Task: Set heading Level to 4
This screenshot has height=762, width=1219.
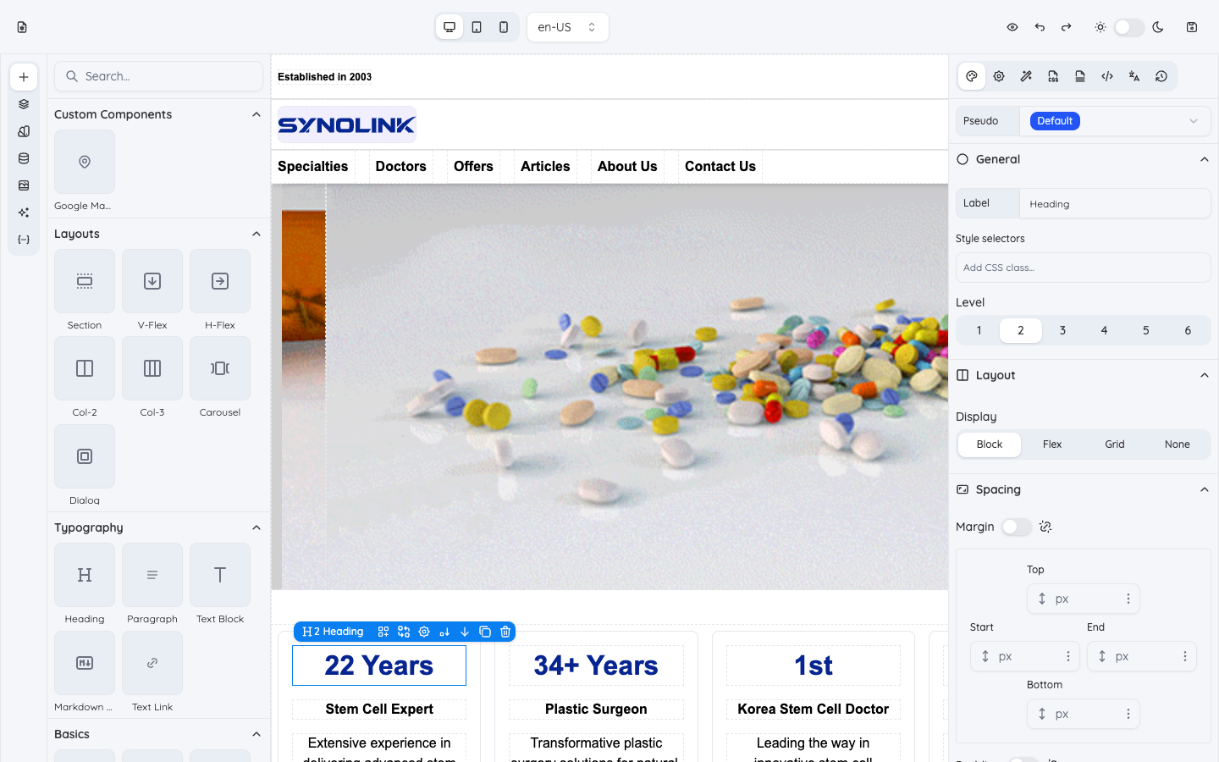Action: [1104, 330]
